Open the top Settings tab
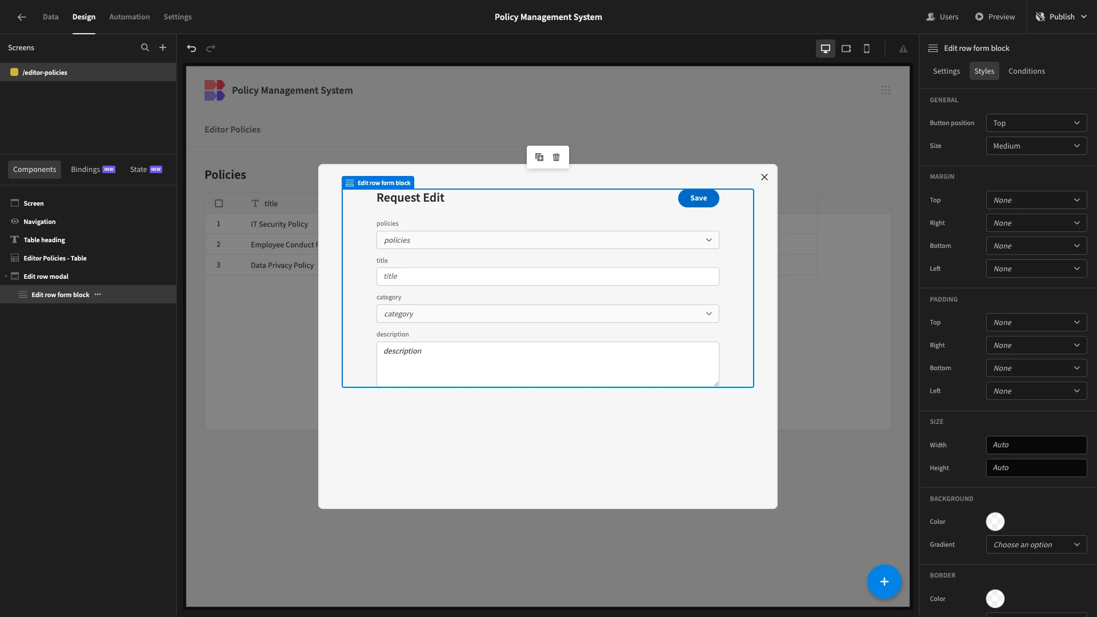The image size is (1097, 617). [x=178, y=17]
